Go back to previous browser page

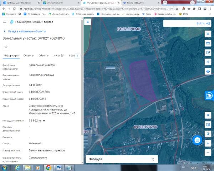[4, 9]
